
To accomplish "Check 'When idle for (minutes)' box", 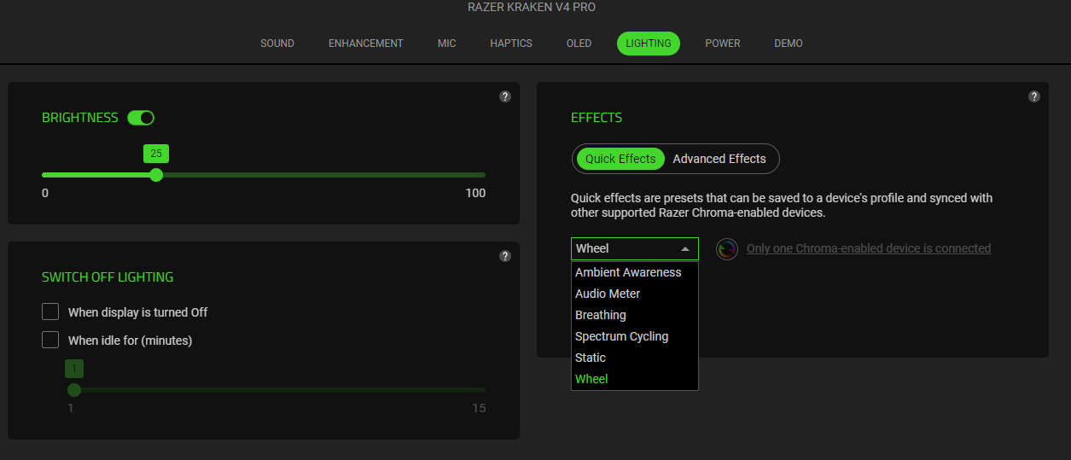I will coord(50,340).
